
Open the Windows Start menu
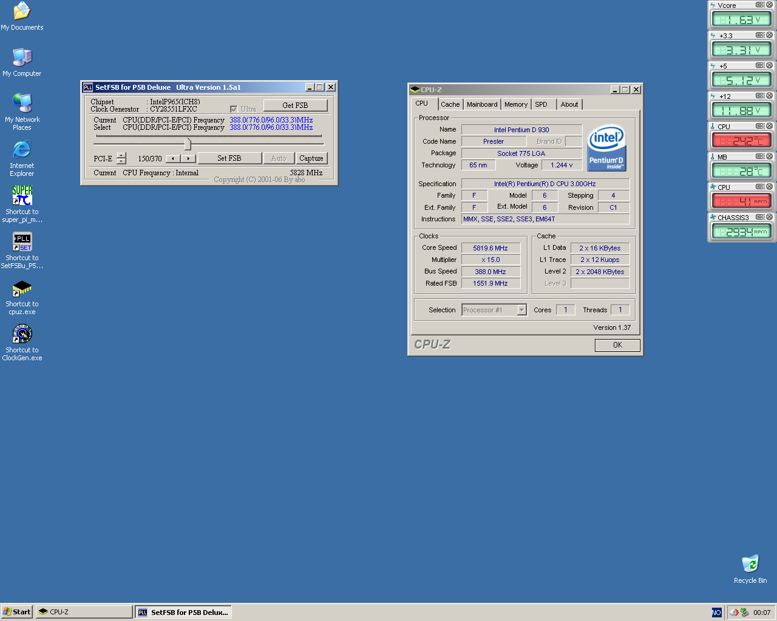pos(17,612)
